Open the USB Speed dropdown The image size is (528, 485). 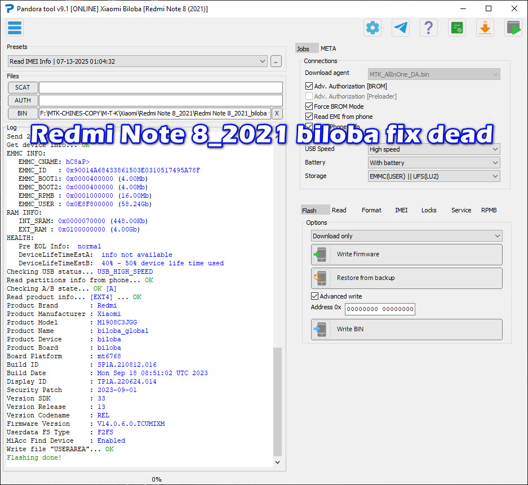(434, 149)
